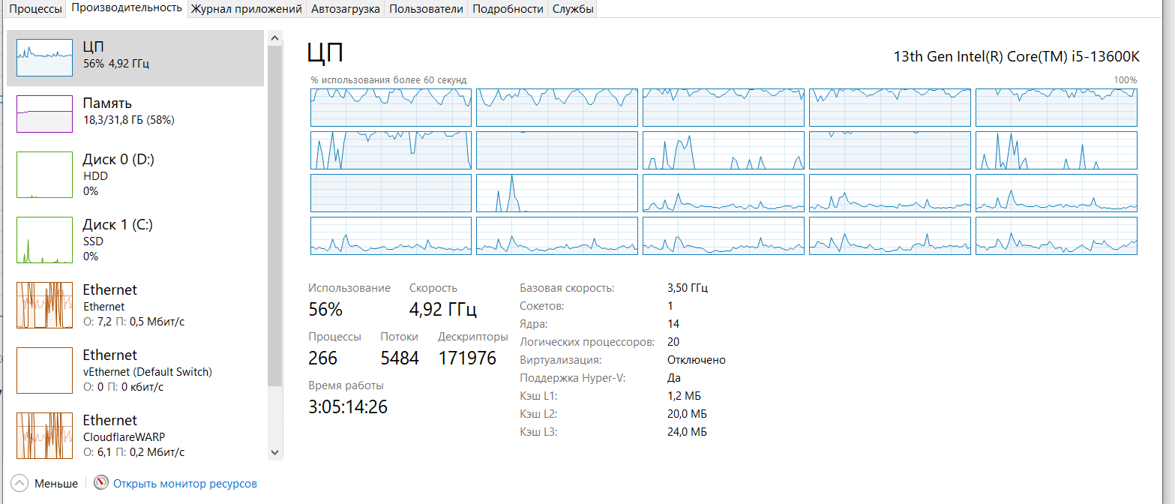Click the process count 266
Screen dimensions: 1175x504
323,358
